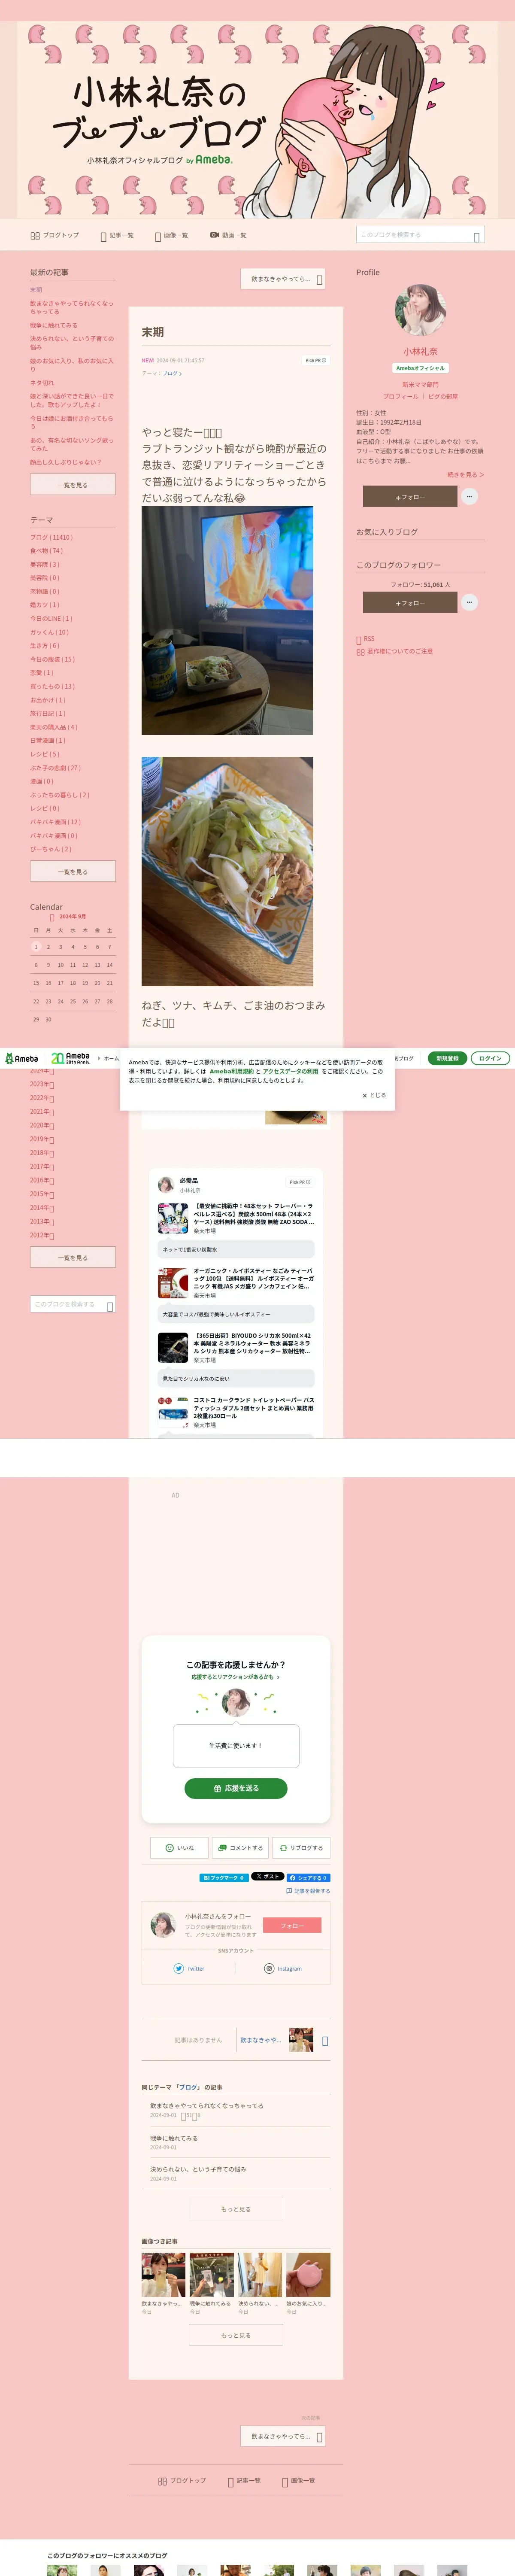Expand the 2019年 archive
515x2576 pixels.
click(42, 1139)
